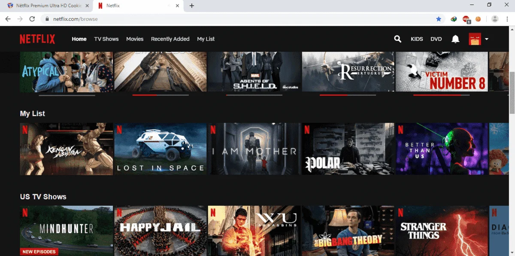This screenshot has width=515, height=256.
Task: Click the profile avatar icon
Action: 475,39
